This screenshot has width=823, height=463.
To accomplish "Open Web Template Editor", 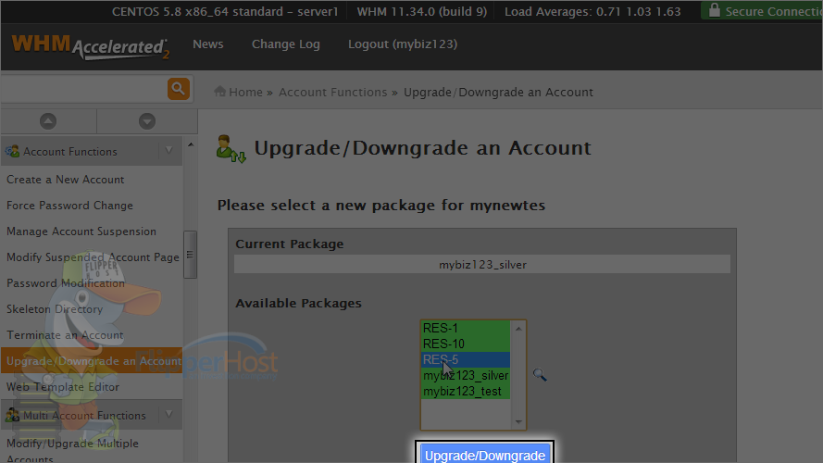I will click(63, 387).
